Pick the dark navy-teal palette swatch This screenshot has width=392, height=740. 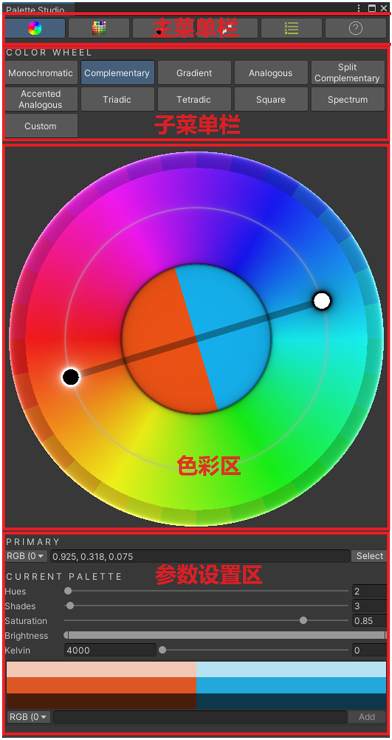pyautogui.click(x=291, y=701)
